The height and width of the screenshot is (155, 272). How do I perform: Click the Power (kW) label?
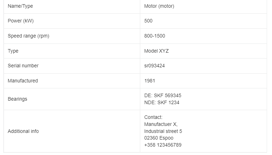(21, 21)
